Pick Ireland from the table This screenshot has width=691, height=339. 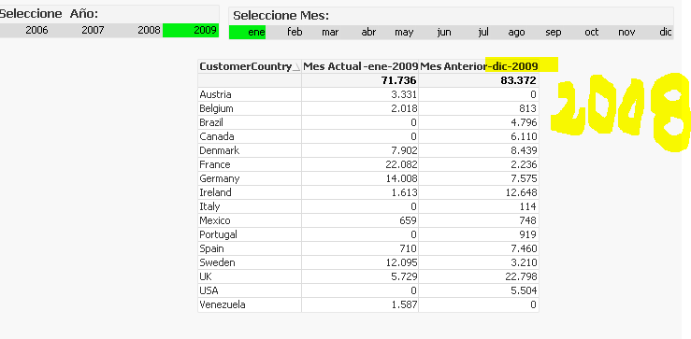(x=250, y=192)
